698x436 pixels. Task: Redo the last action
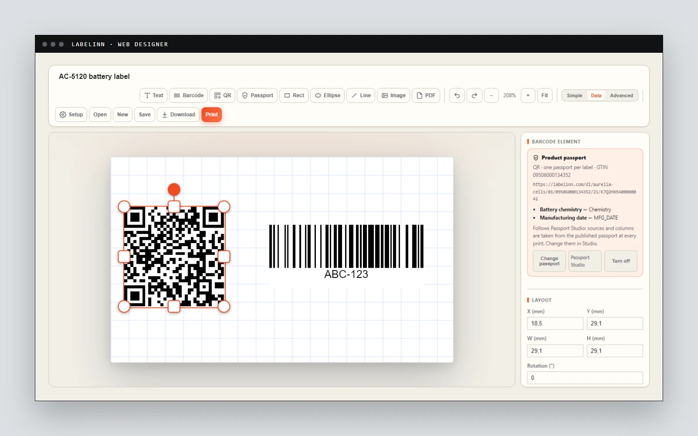coord(474,95)
